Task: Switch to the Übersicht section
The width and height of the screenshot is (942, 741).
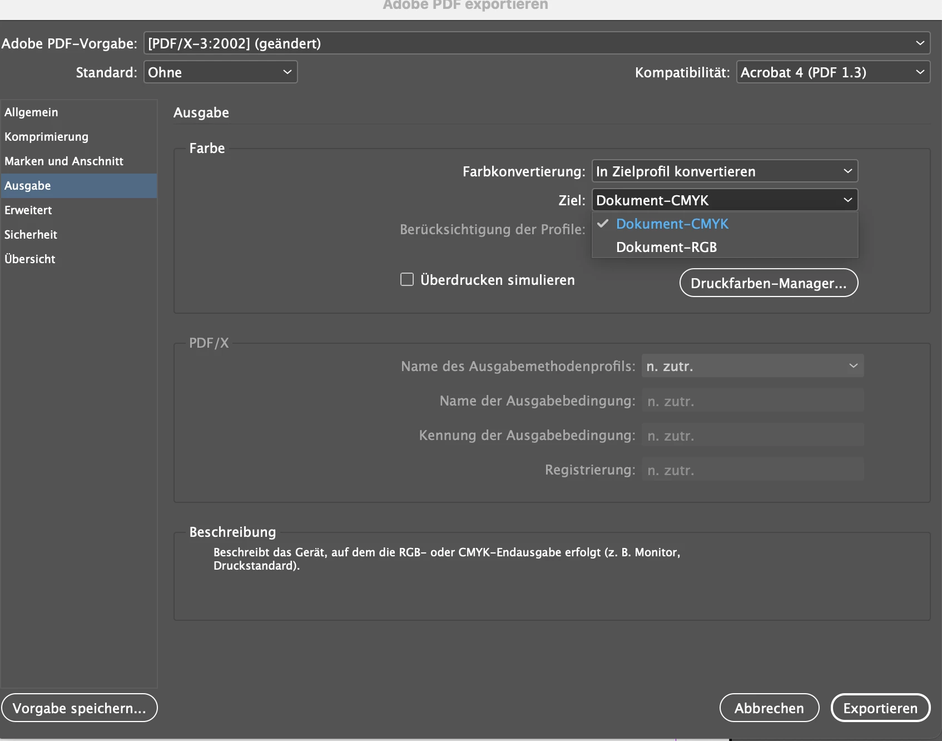Action: 78,259
